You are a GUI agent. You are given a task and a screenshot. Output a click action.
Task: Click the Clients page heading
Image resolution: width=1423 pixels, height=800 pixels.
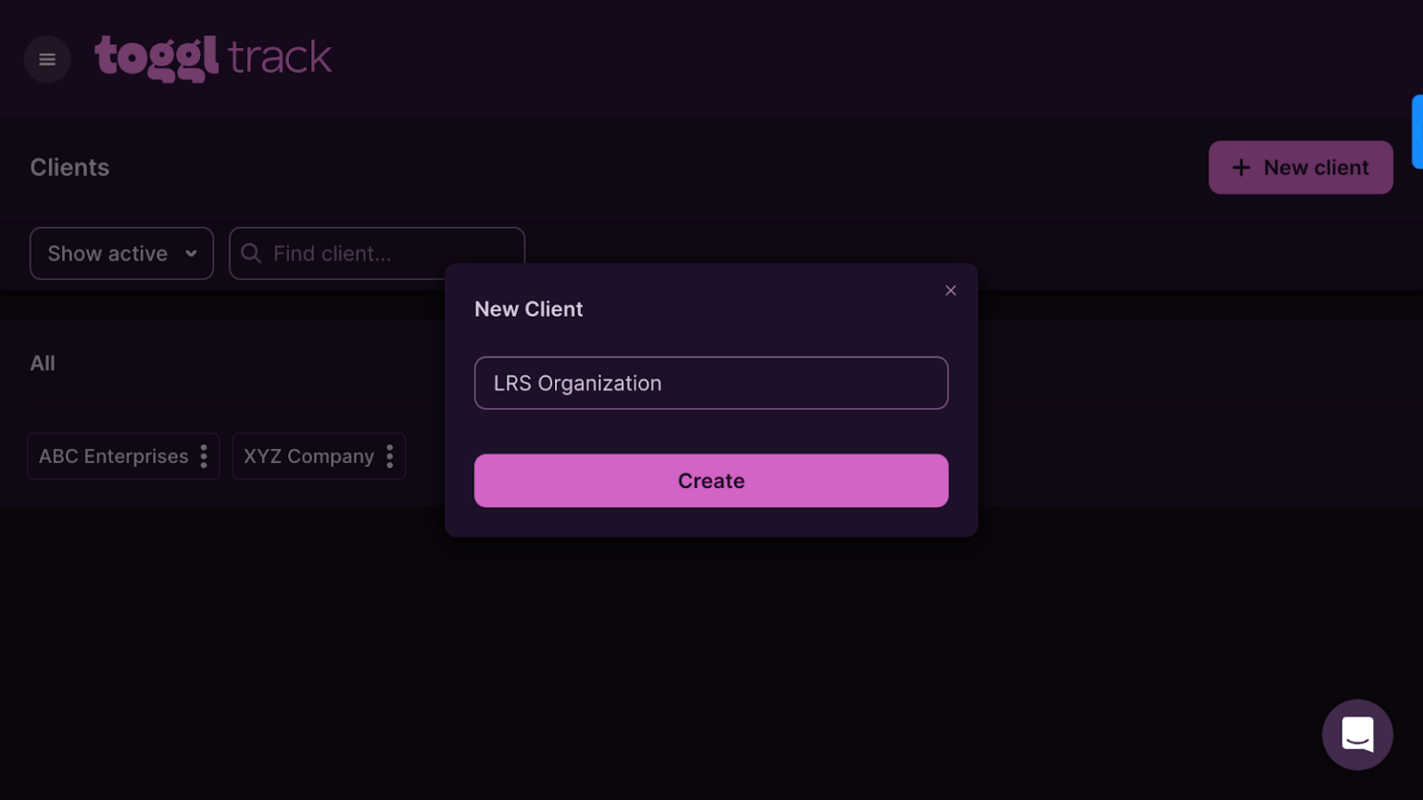pos(69,168)
